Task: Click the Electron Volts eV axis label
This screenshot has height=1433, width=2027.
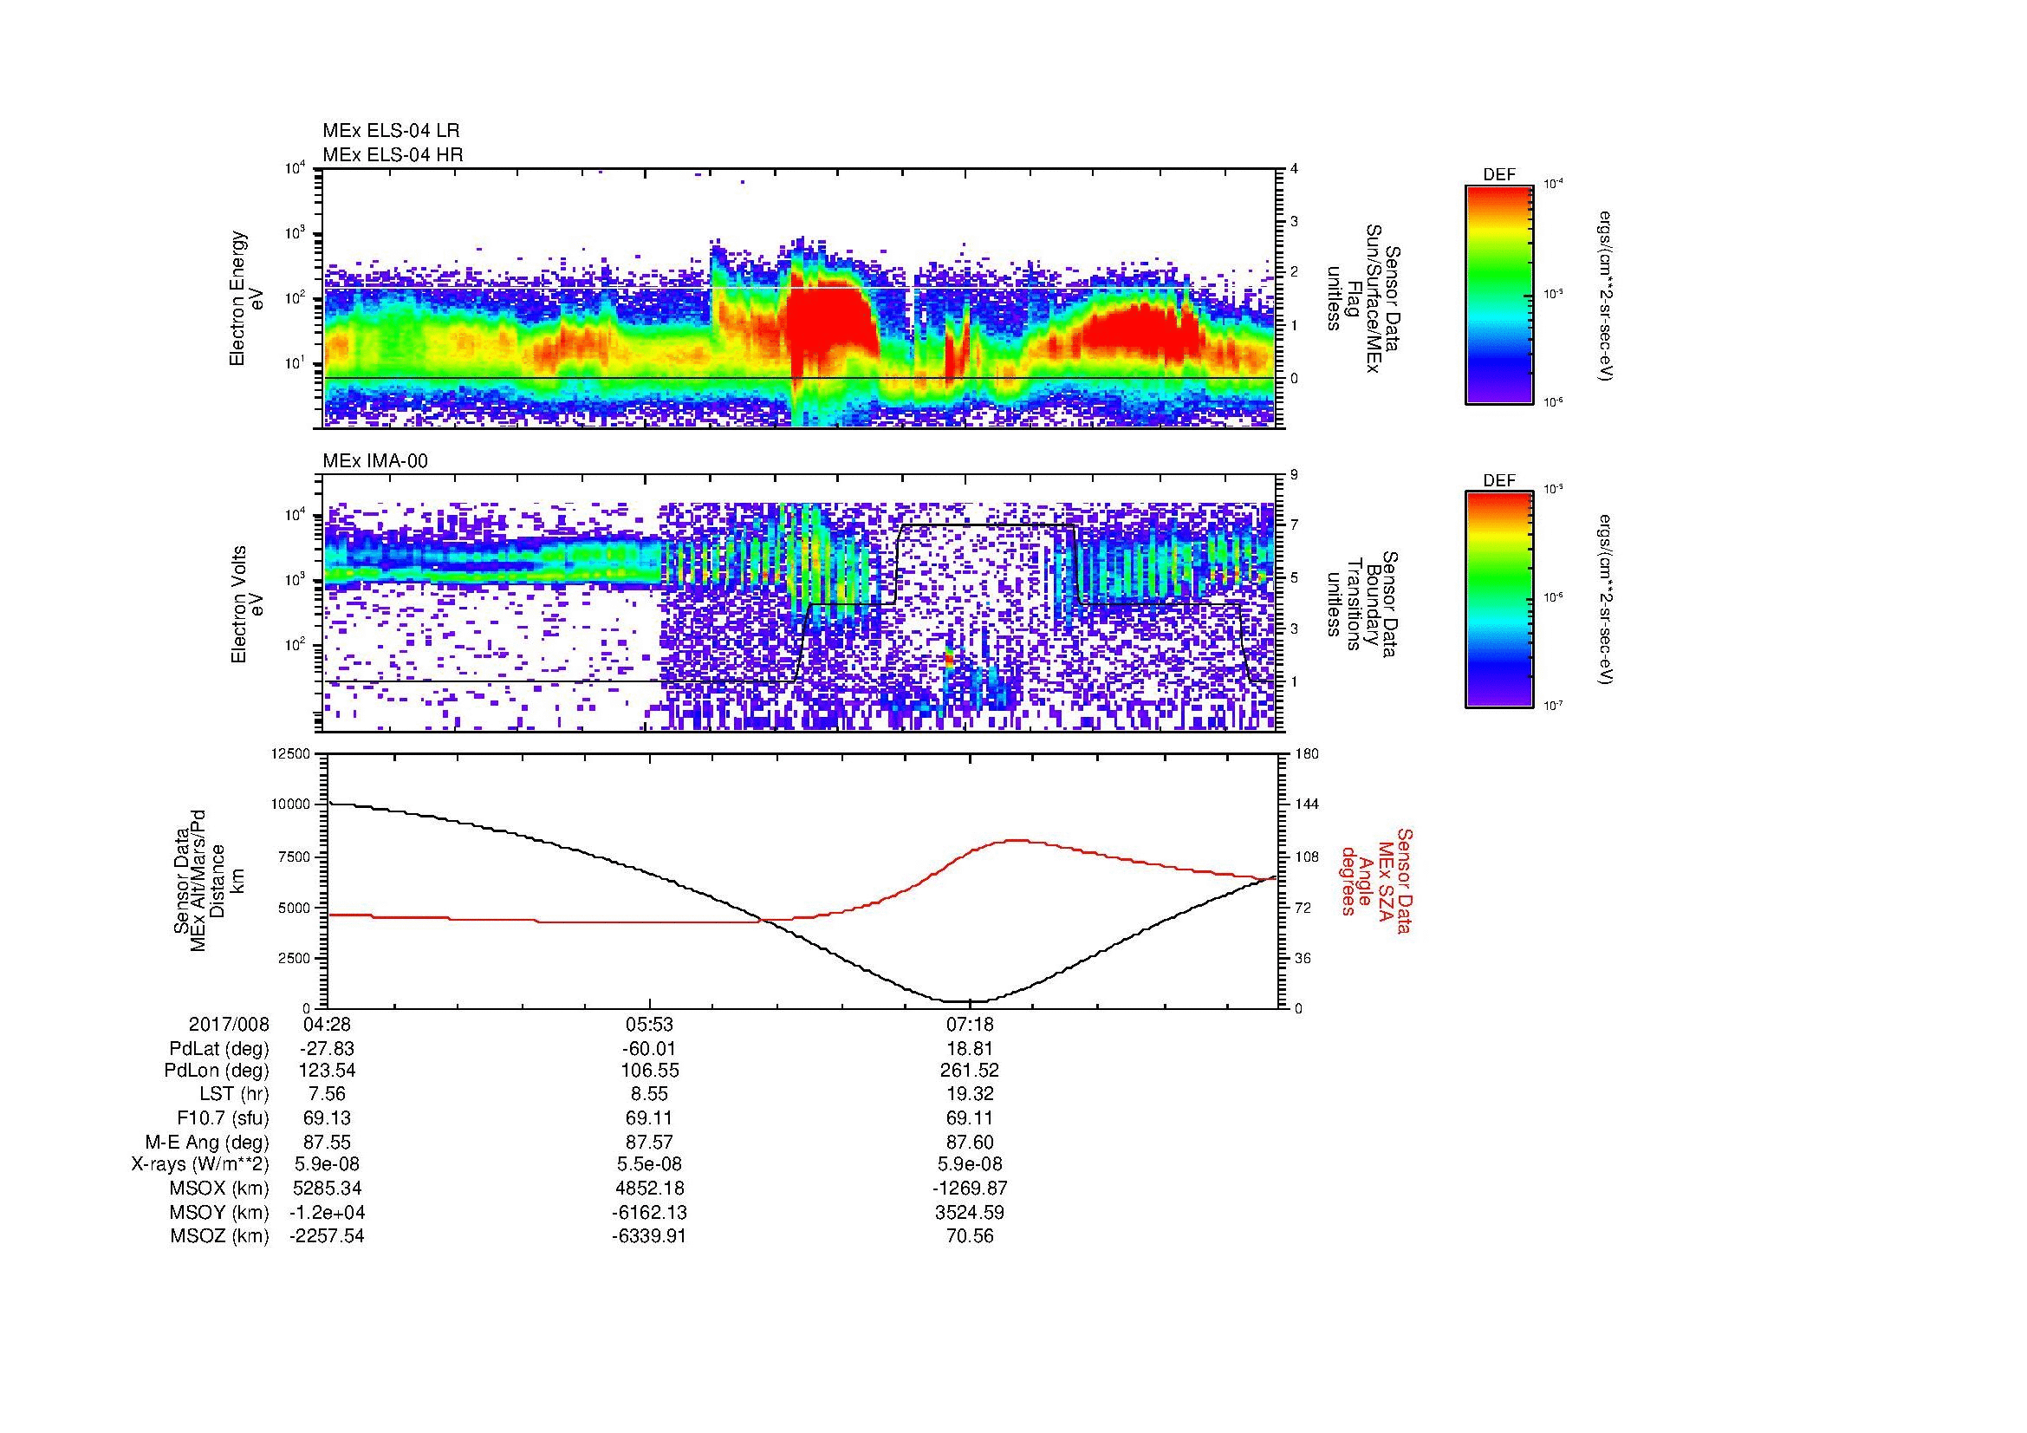Action: pyautogui.click(x=247, y=604)
